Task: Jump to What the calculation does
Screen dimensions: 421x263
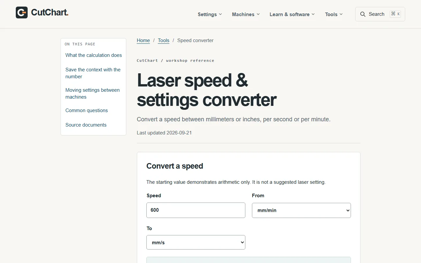Action: click(94, 55)
